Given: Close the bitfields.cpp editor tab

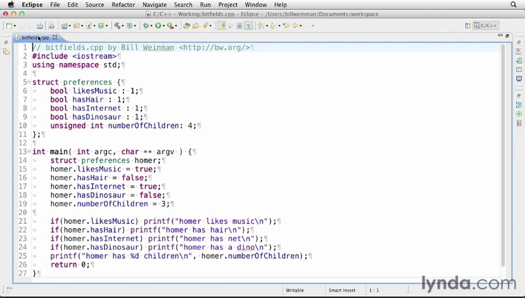Looking at the screenshot, I should (55, 38).
